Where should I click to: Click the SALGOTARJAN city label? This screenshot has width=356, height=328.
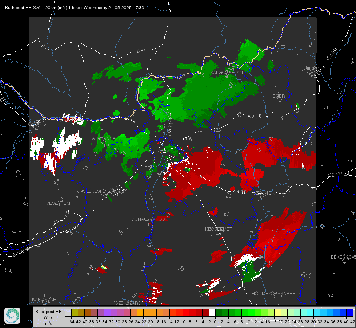(226, 73)
